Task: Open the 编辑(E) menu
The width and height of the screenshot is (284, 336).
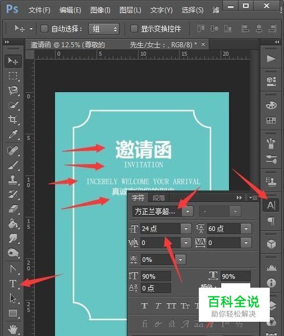Action: pos(70,10)
